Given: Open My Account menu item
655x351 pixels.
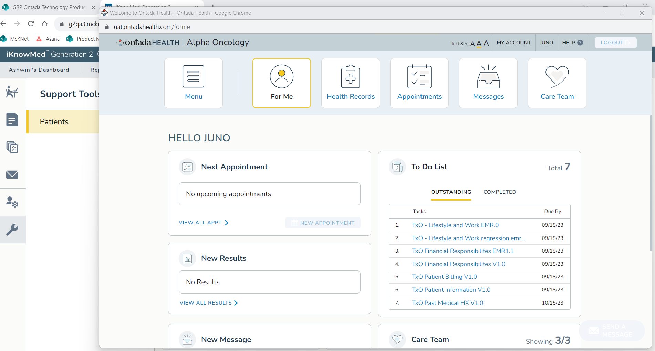Looking at the screenshot, I should (x=513, y=43).
